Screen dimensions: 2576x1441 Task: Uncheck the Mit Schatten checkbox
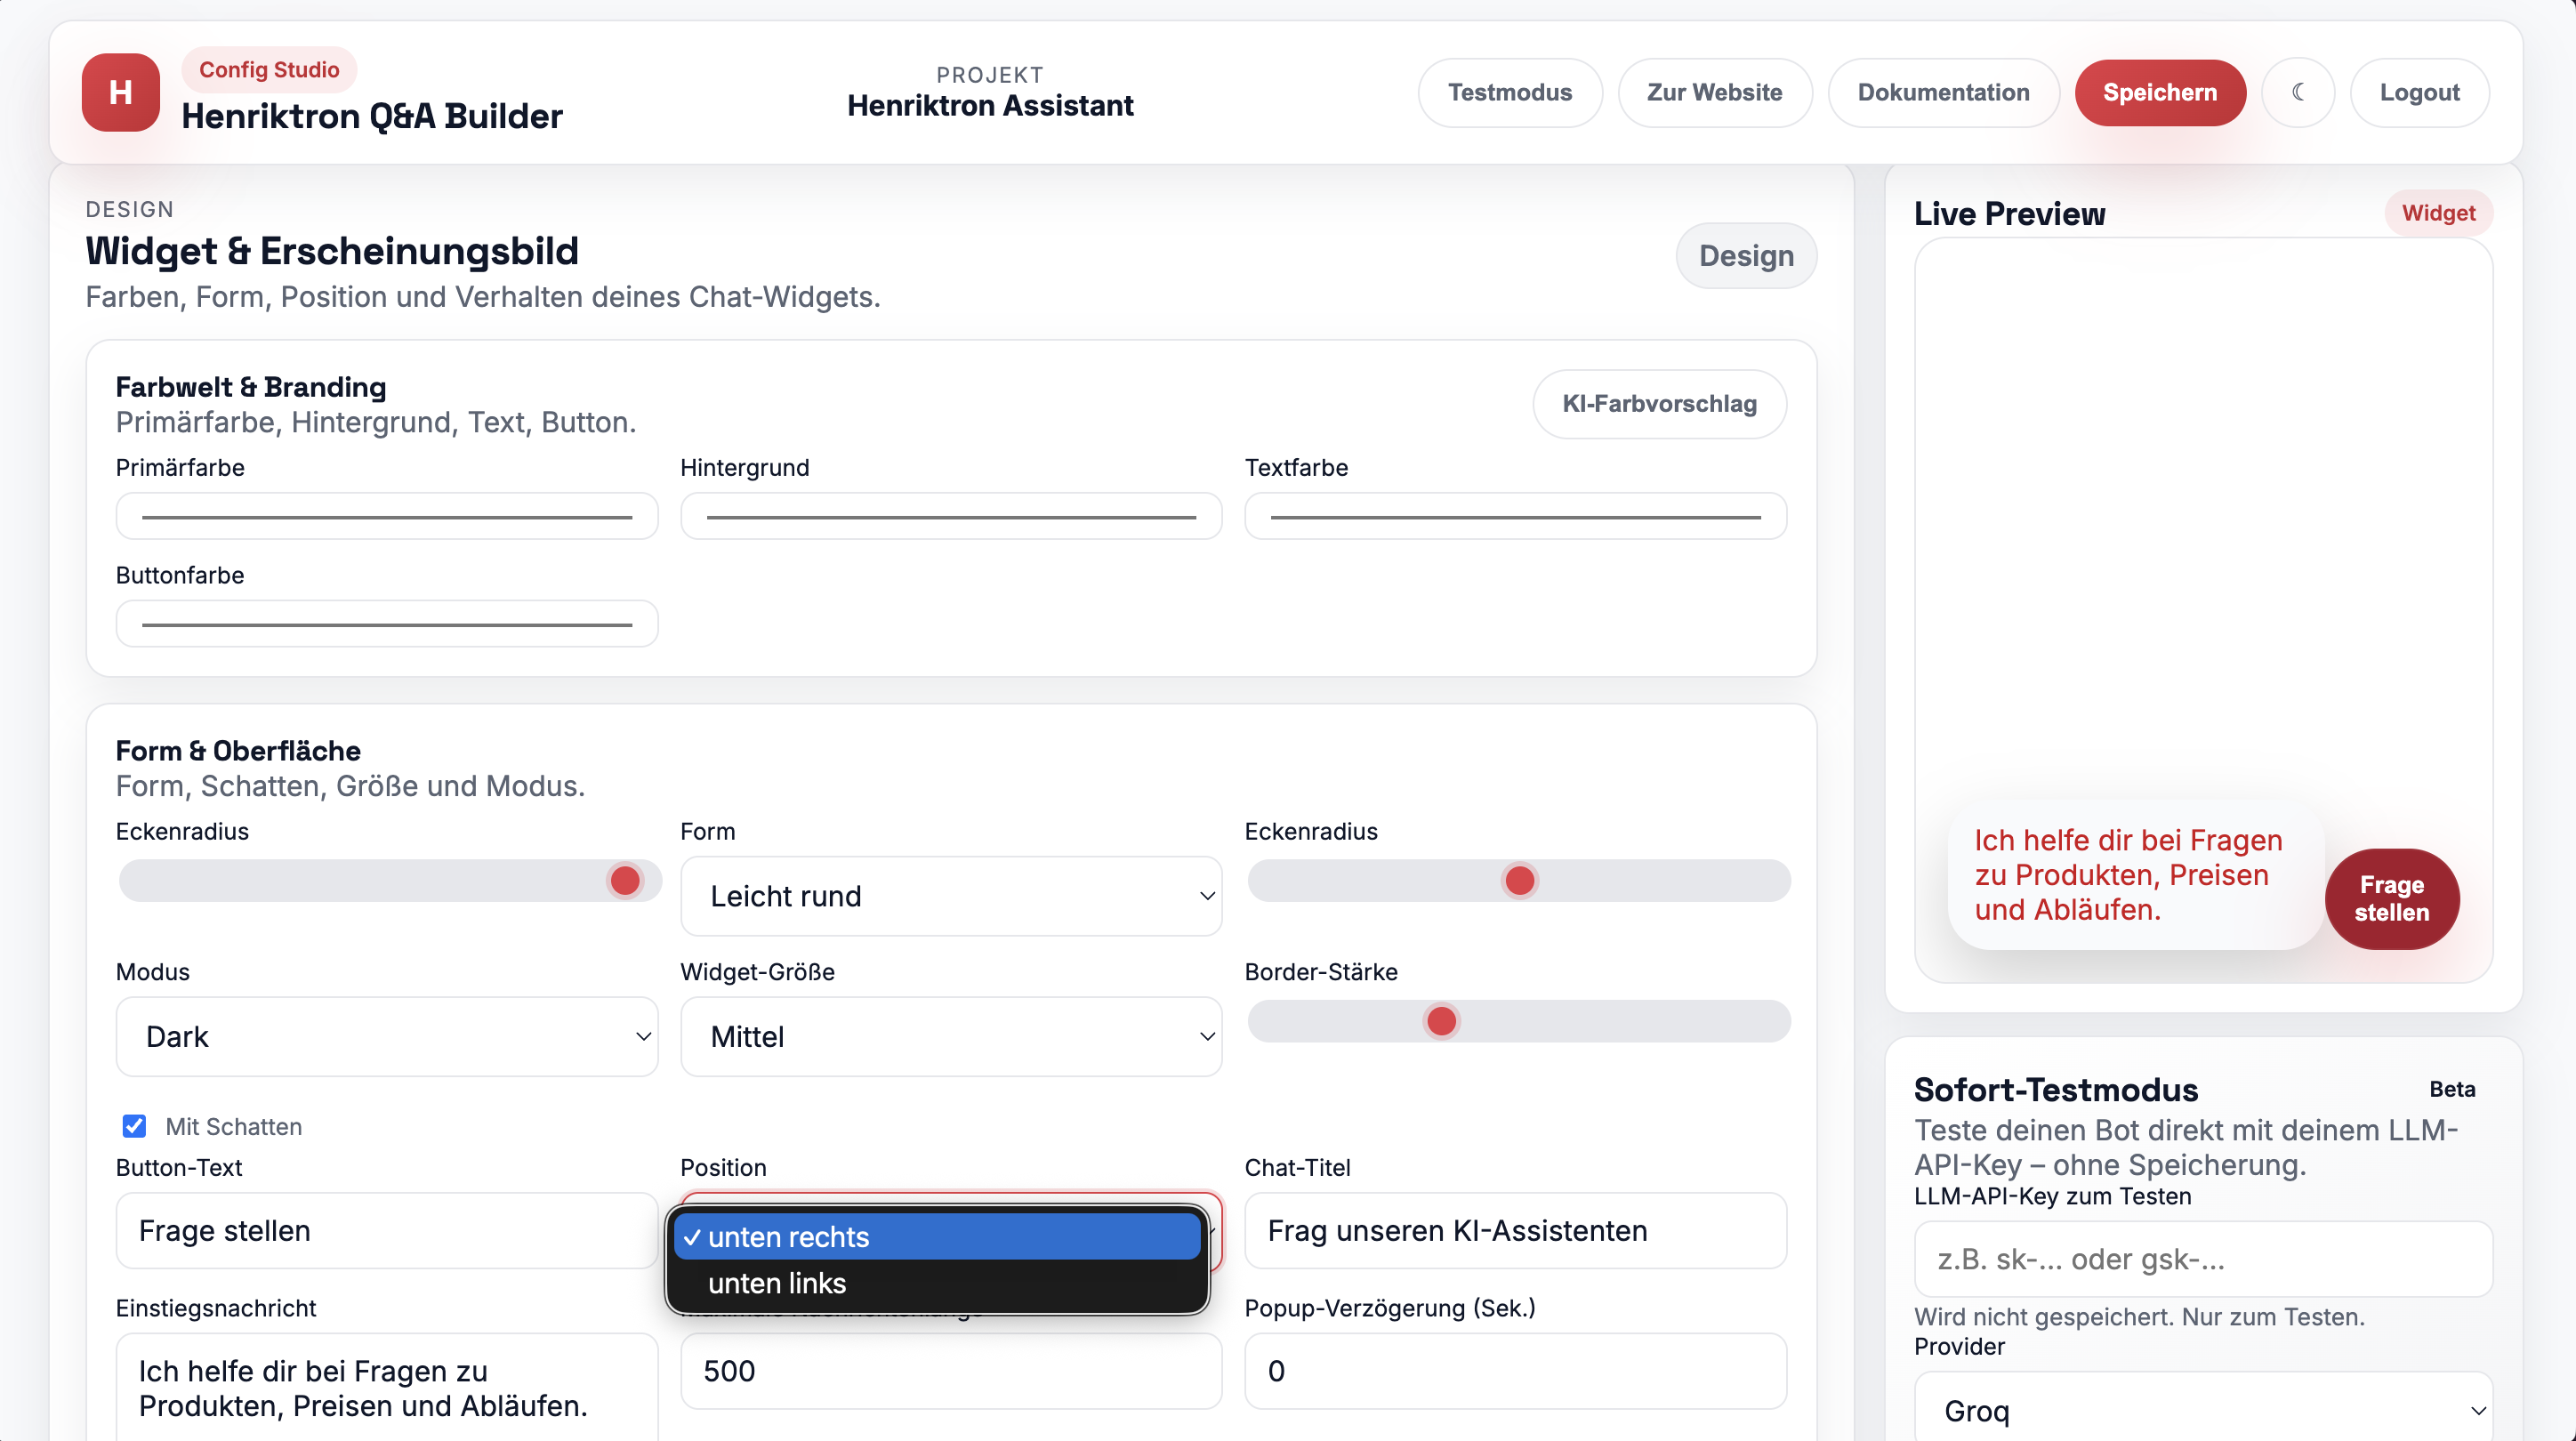[x=134, y=1126]
